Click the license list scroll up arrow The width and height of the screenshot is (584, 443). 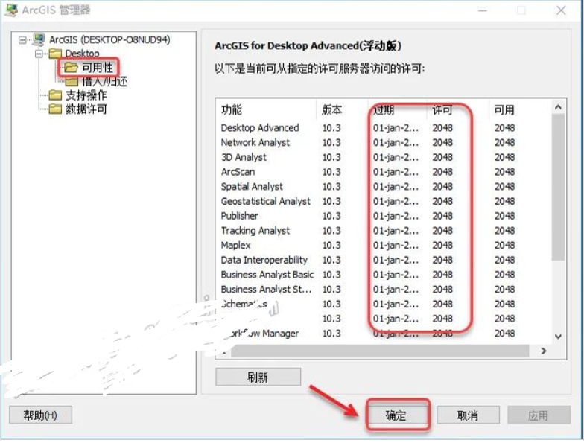[558, 107]
